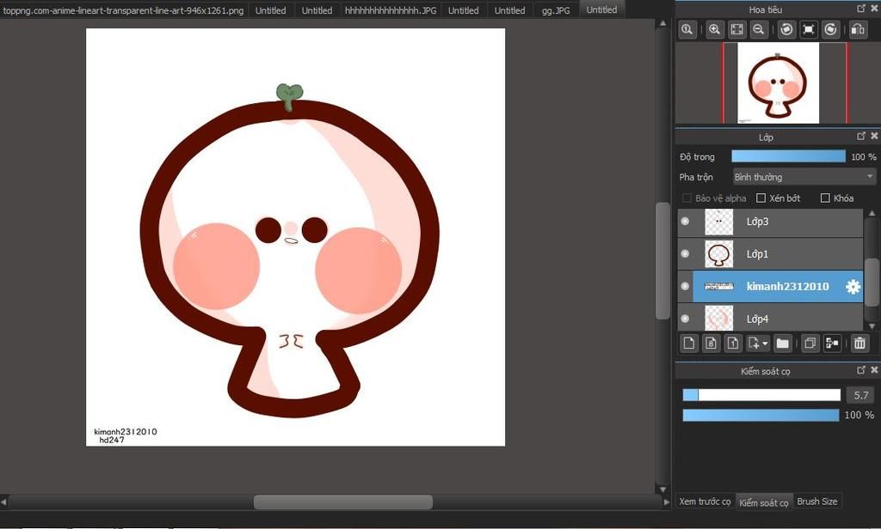Click the Navigator preview thumbnail
The image size is (881, 529).
pos(778,83)
